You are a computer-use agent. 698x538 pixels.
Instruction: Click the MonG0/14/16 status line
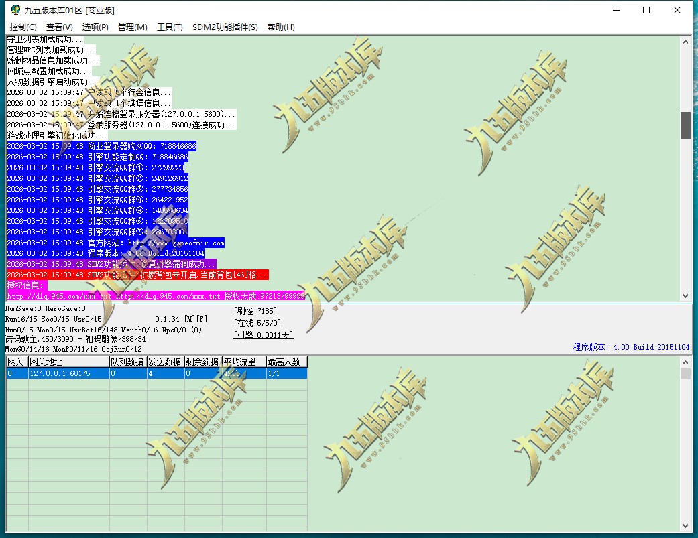pos(74,349)
